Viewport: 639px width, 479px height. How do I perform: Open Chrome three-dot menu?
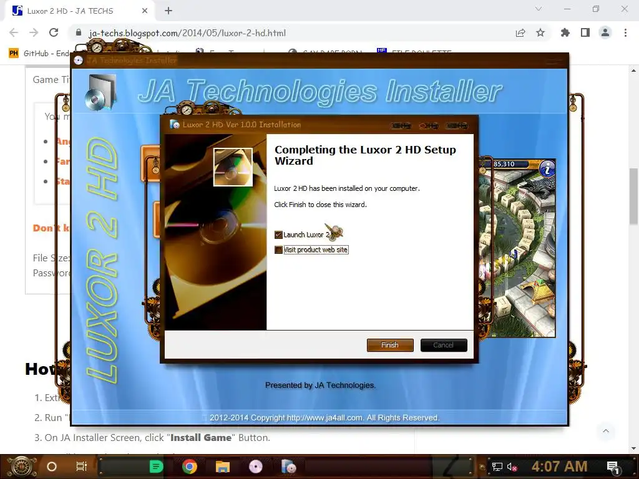coord(625,32)
